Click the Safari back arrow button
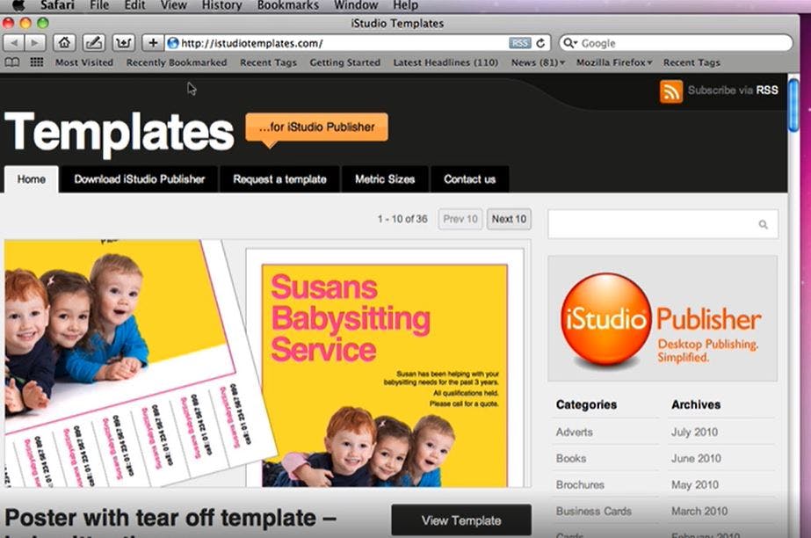The image size is (811, 538). coord(14,43)
